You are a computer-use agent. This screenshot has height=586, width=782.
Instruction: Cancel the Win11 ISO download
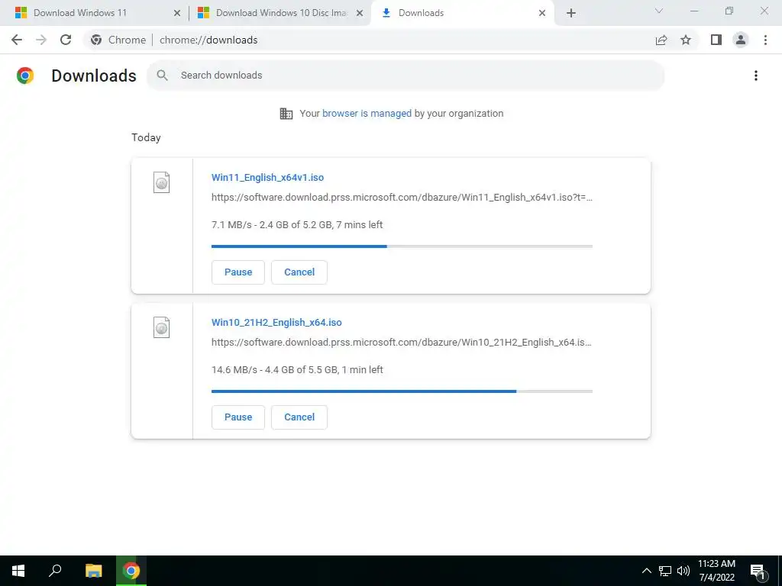(299, 272)
